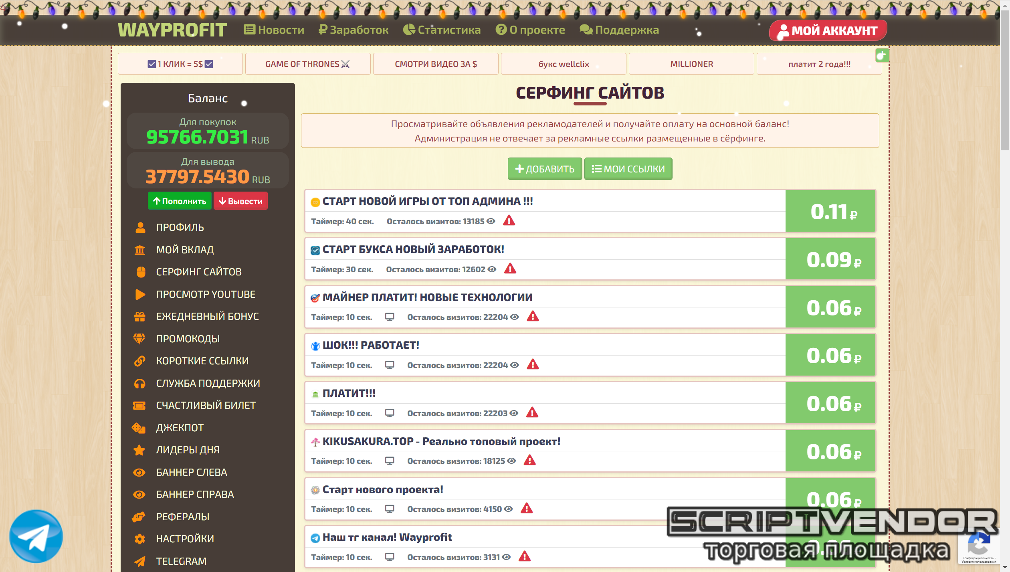
Task: Report the СТАРТ БУКСА ad warning icon
Action: [510, 269]
